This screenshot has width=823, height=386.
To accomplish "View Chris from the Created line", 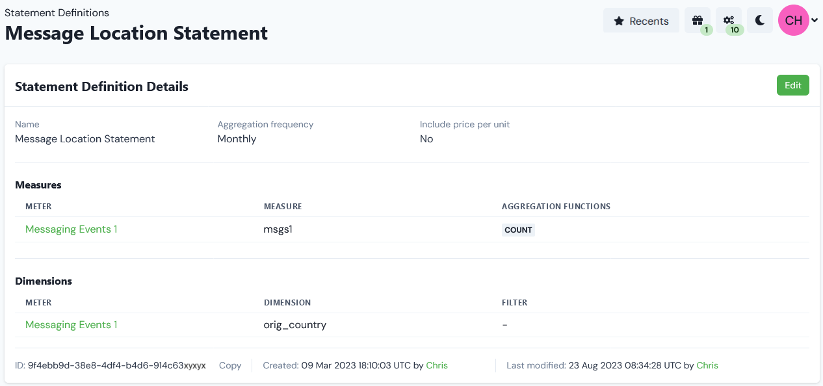I will pos(437,365).
